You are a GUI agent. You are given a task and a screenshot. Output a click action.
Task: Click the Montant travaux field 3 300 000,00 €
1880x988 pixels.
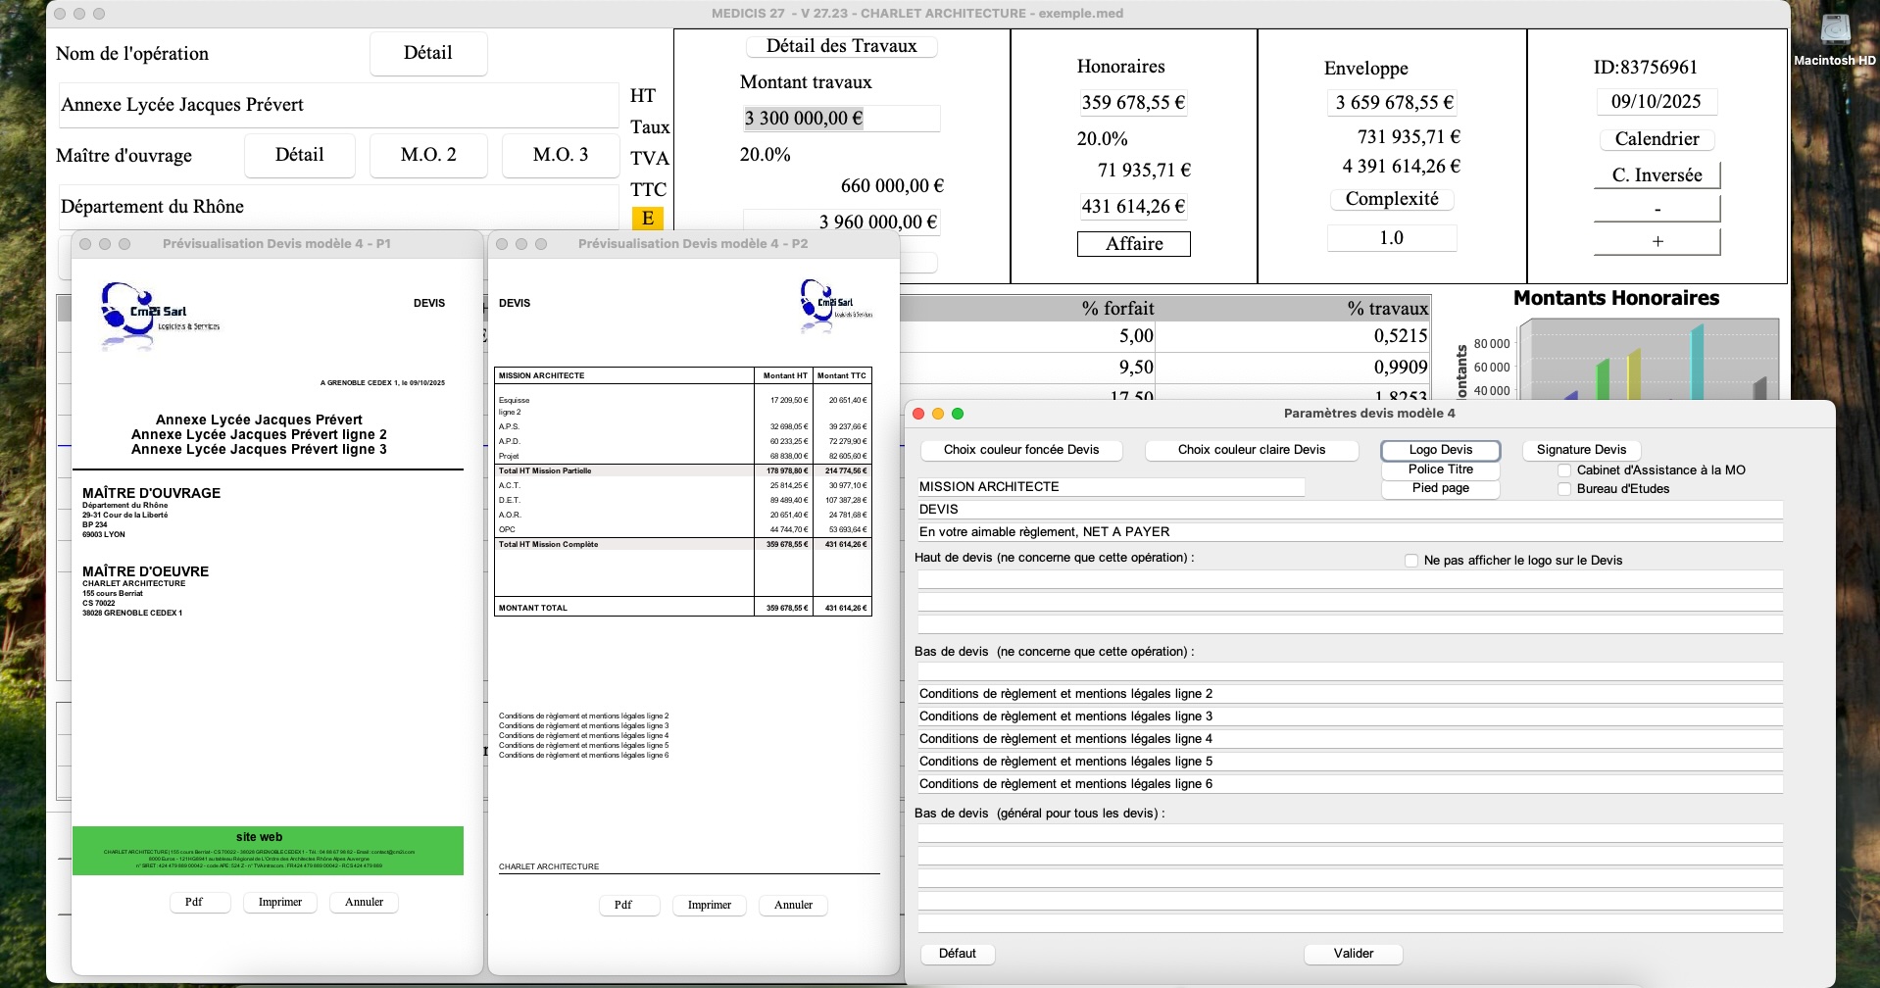point(841,119)
